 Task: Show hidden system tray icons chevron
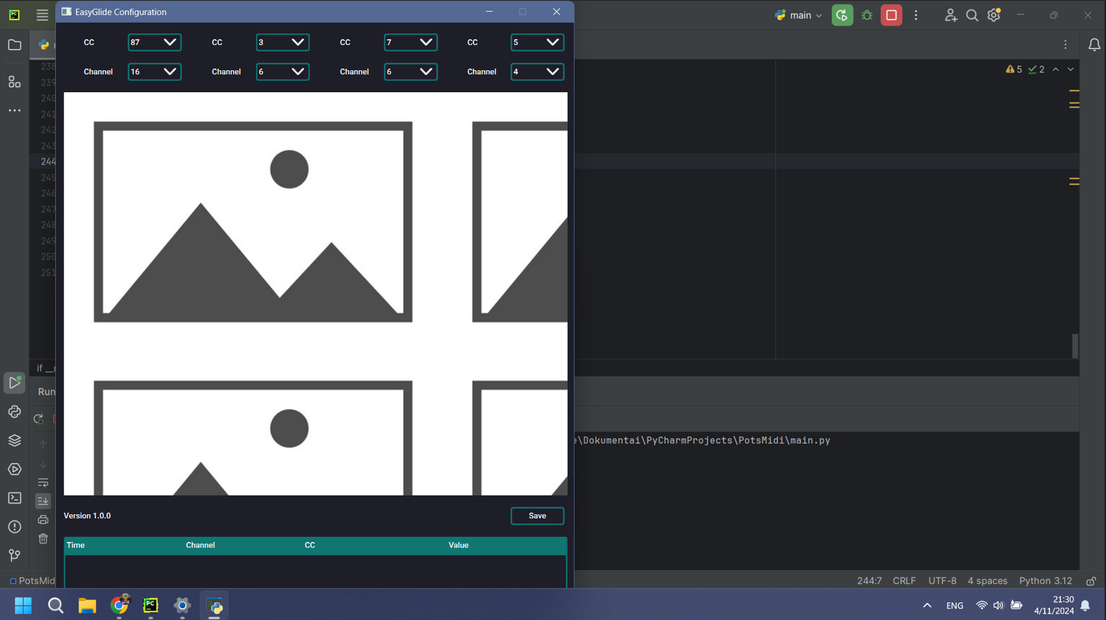coord(927,606)
